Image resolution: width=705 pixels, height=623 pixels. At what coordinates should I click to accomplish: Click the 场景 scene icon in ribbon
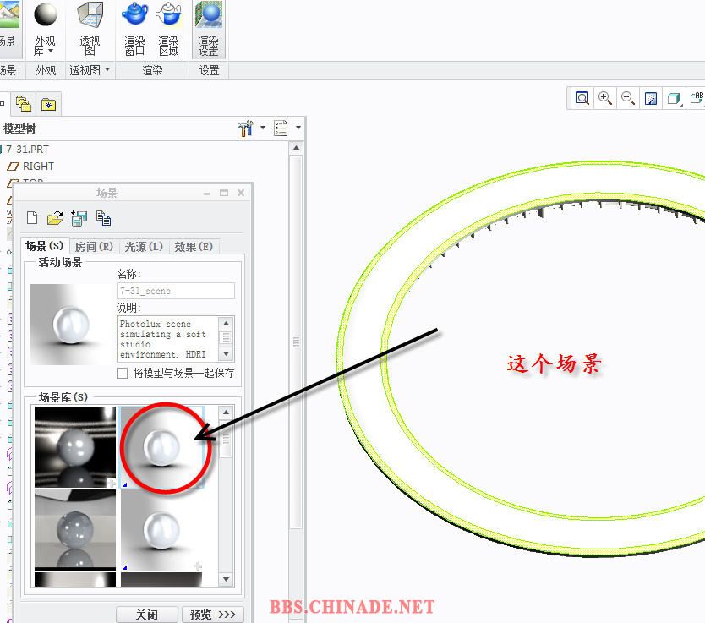click(9, 14)
